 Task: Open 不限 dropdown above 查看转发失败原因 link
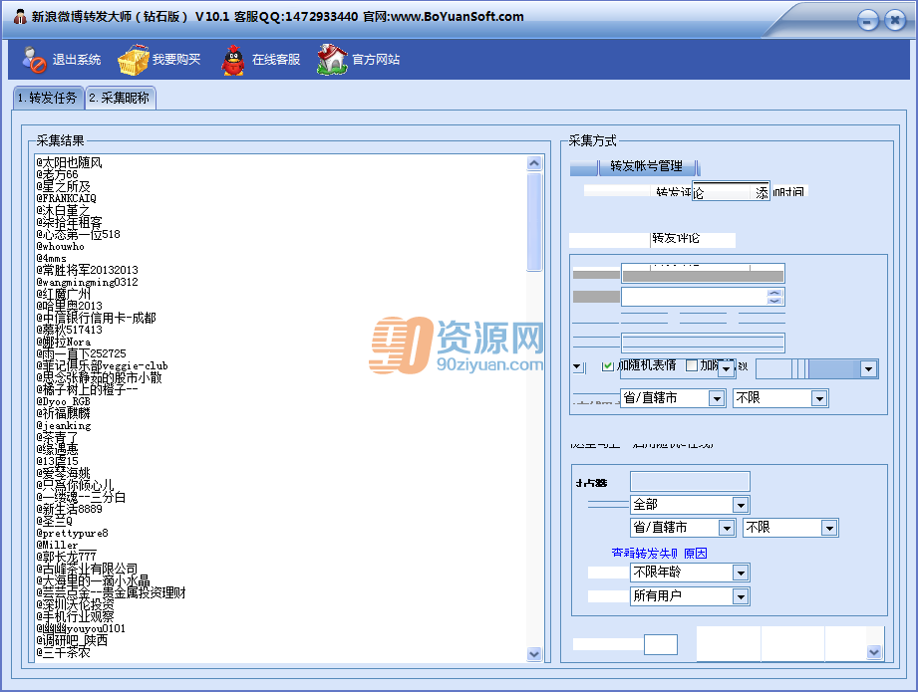829,528
